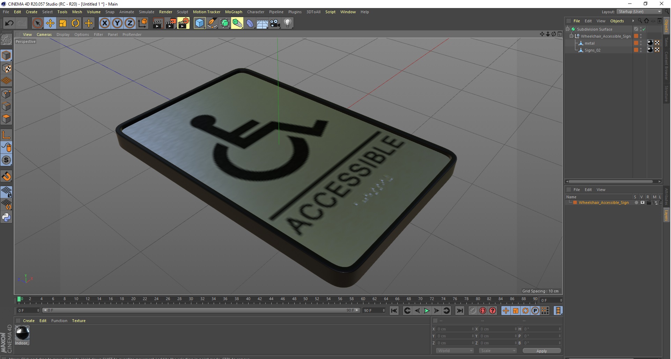Image resolution: width=671 pixels, height=359 pixels.
Task: Click Record Active Objects button
Action: [x=473, y=311]
